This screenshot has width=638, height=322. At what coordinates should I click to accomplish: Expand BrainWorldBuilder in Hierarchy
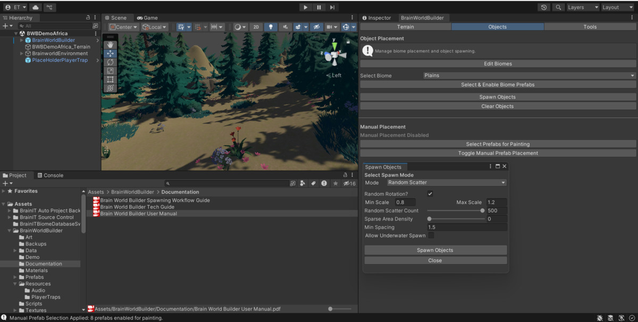[21, 40]
